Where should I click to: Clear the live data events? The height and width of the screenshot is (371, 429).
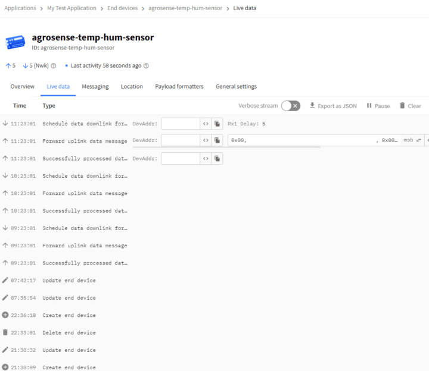tap(410, 106)
